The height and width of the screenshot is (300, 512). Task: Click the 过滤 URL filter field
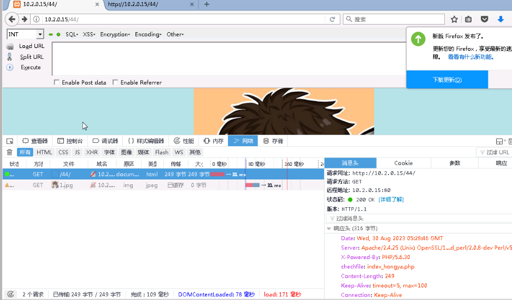tap(494, 152)
